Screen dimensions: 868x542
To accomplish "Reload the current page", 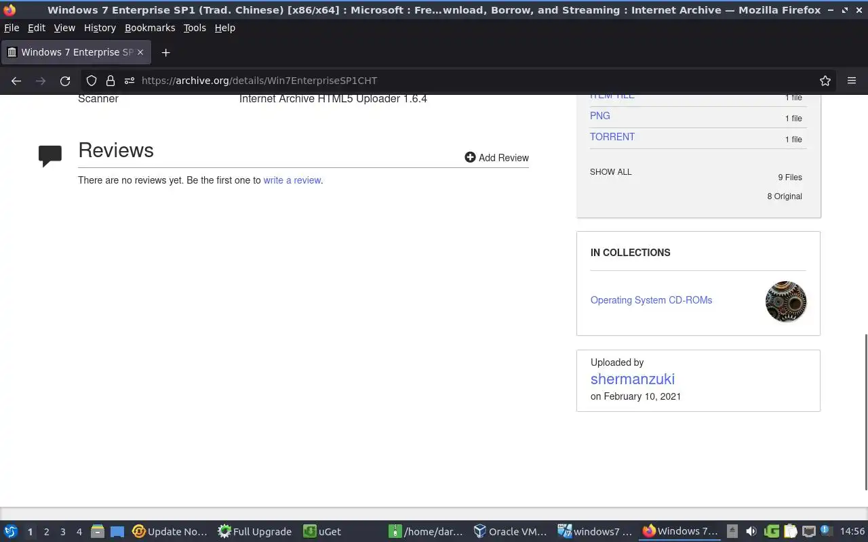I will click(x=65, y=81).
